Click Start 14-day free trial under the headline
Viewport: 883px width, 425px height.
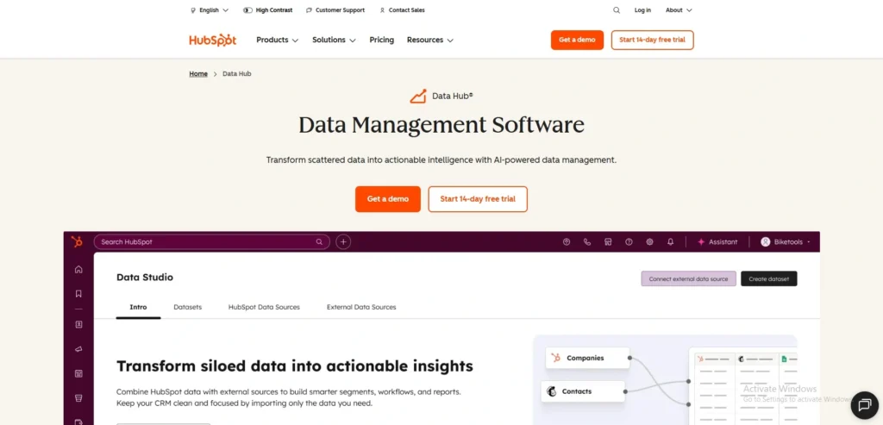click(478, 199)
